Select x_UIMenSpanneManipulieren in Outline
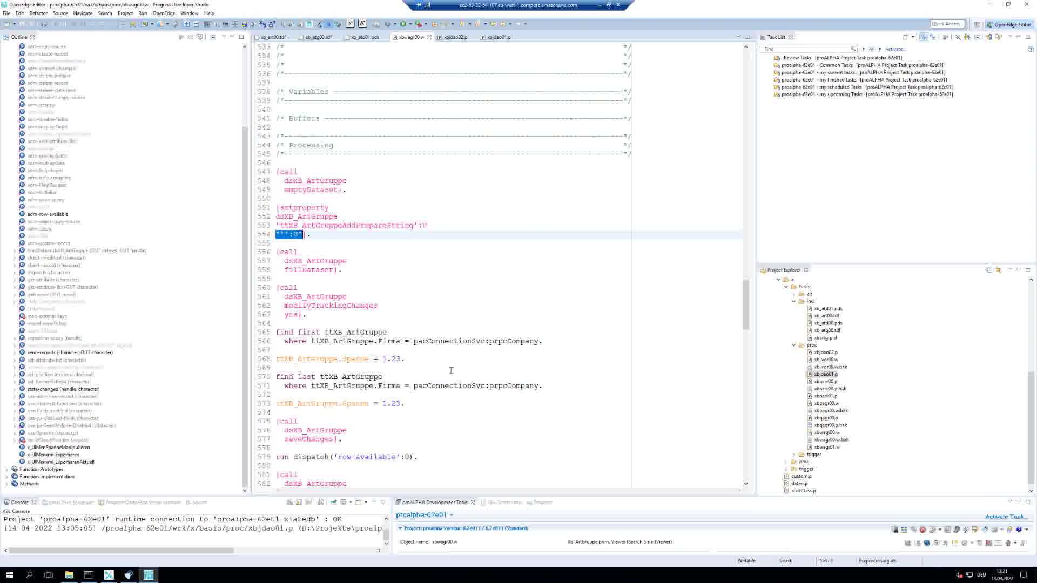The image size is (1037, 583). coord(58,448)
